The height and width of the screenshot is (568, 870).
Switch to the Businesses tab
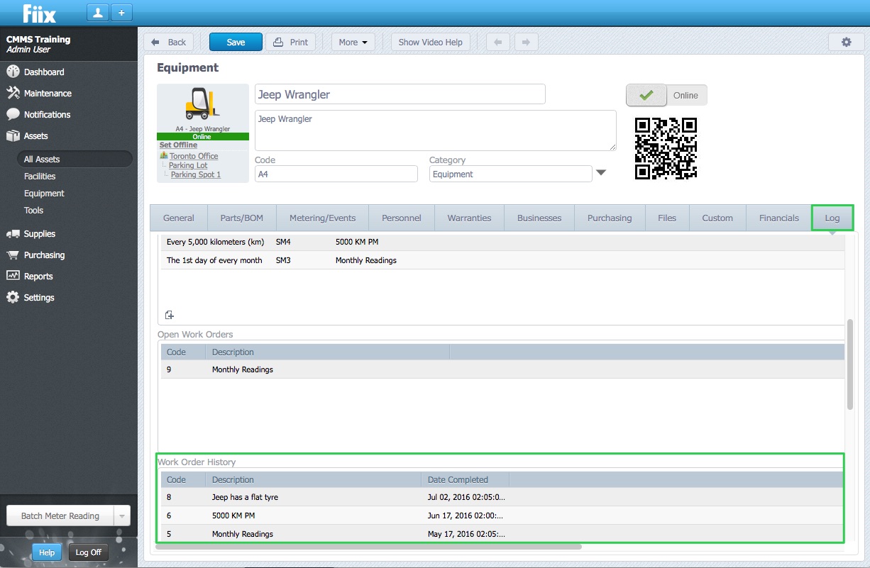pos(539,218)
